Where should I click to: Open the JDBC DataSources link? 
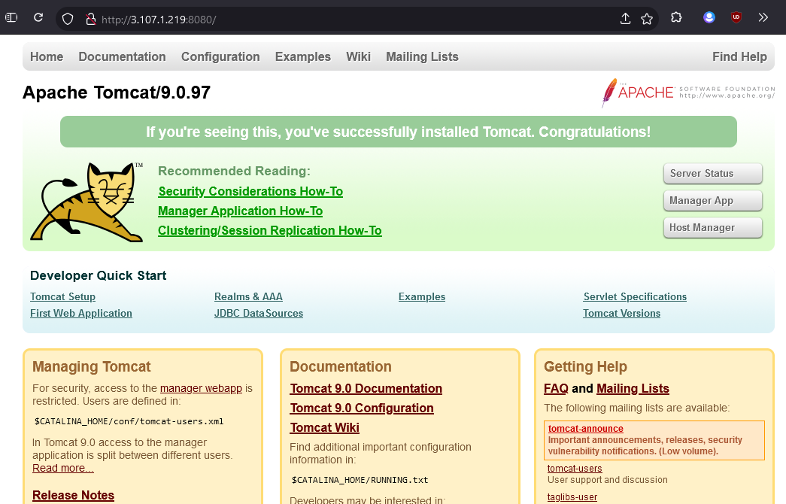[x=259, y=314]
